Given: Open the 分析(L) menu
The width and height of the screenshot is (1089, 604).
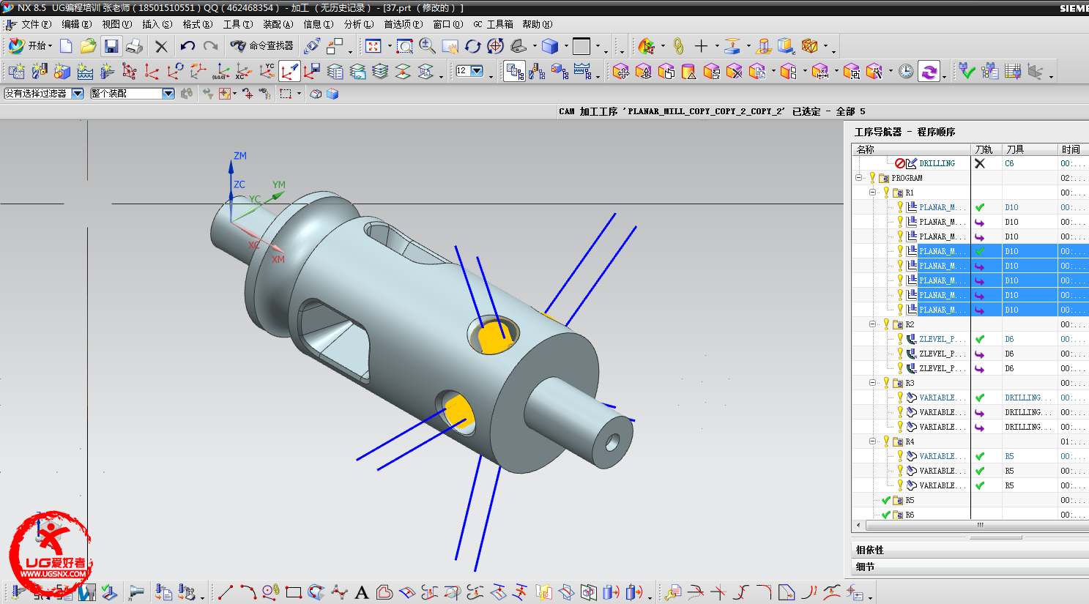Looking at the screenshot, I should (358, 24).
